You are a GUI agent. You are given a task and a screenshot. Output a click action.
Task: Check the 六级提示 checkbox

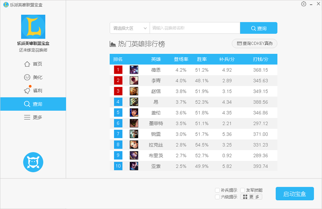click(217, 197)
